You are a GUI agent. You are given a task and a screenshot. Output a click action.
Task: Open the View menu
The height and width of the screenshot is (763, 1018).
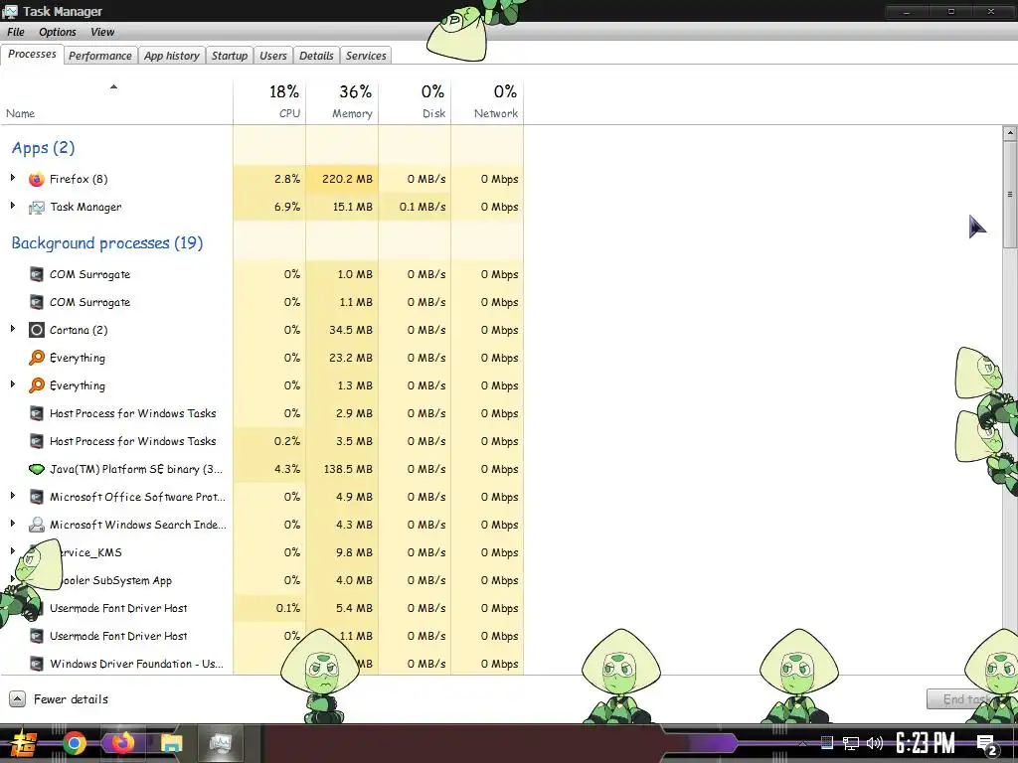[x=102, y=32]
